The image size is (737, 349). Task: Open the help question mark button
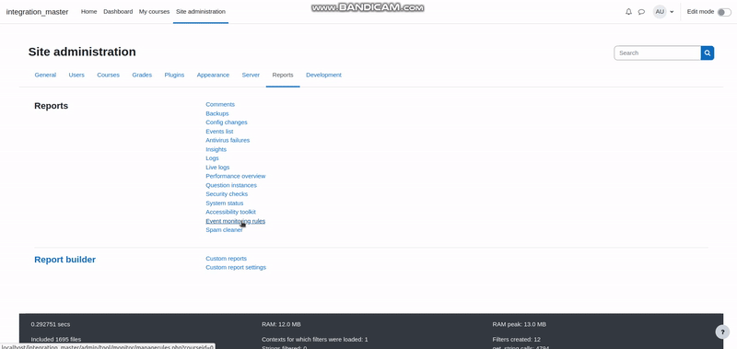click(722, 332)
